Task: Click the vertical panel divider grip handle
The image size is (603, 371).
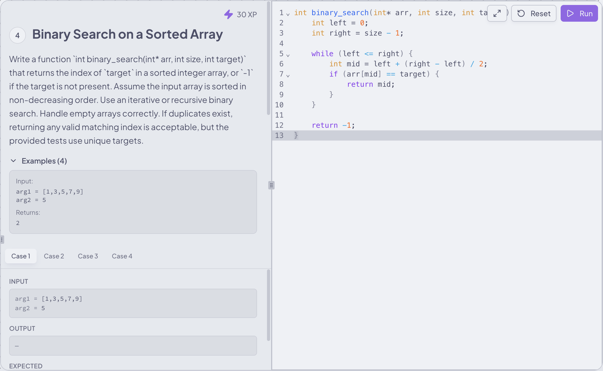Action: [x=271, y=185]
